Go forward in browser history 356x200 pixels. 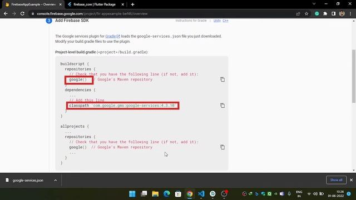pyautogui.click(x=14, y=13)
